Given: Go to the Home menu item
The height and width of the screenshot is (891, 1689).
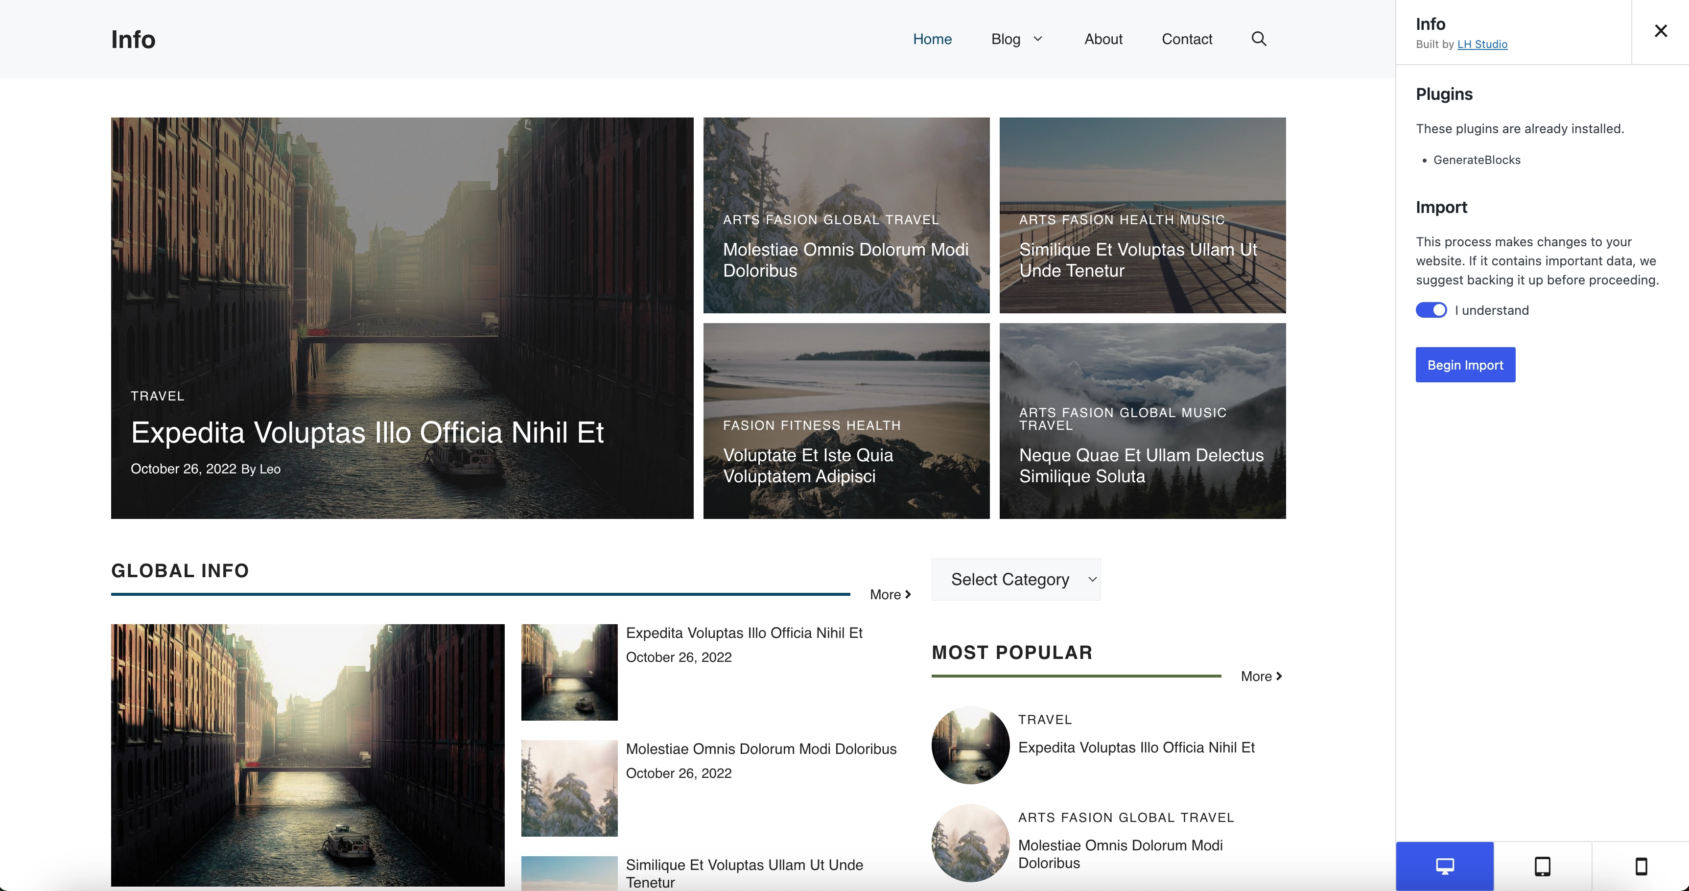Looking at the screenshot, I should [932, 39].
